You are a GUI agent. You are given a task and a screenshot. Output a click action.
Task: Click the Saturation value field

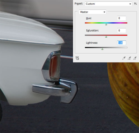pyautogui.click(x=121, y=30)
